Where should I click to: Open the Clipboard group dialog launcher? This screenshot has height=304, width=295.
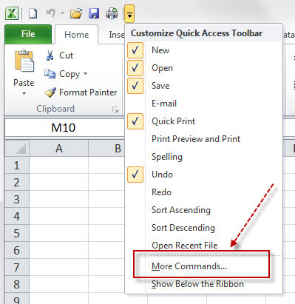[115, 109]
